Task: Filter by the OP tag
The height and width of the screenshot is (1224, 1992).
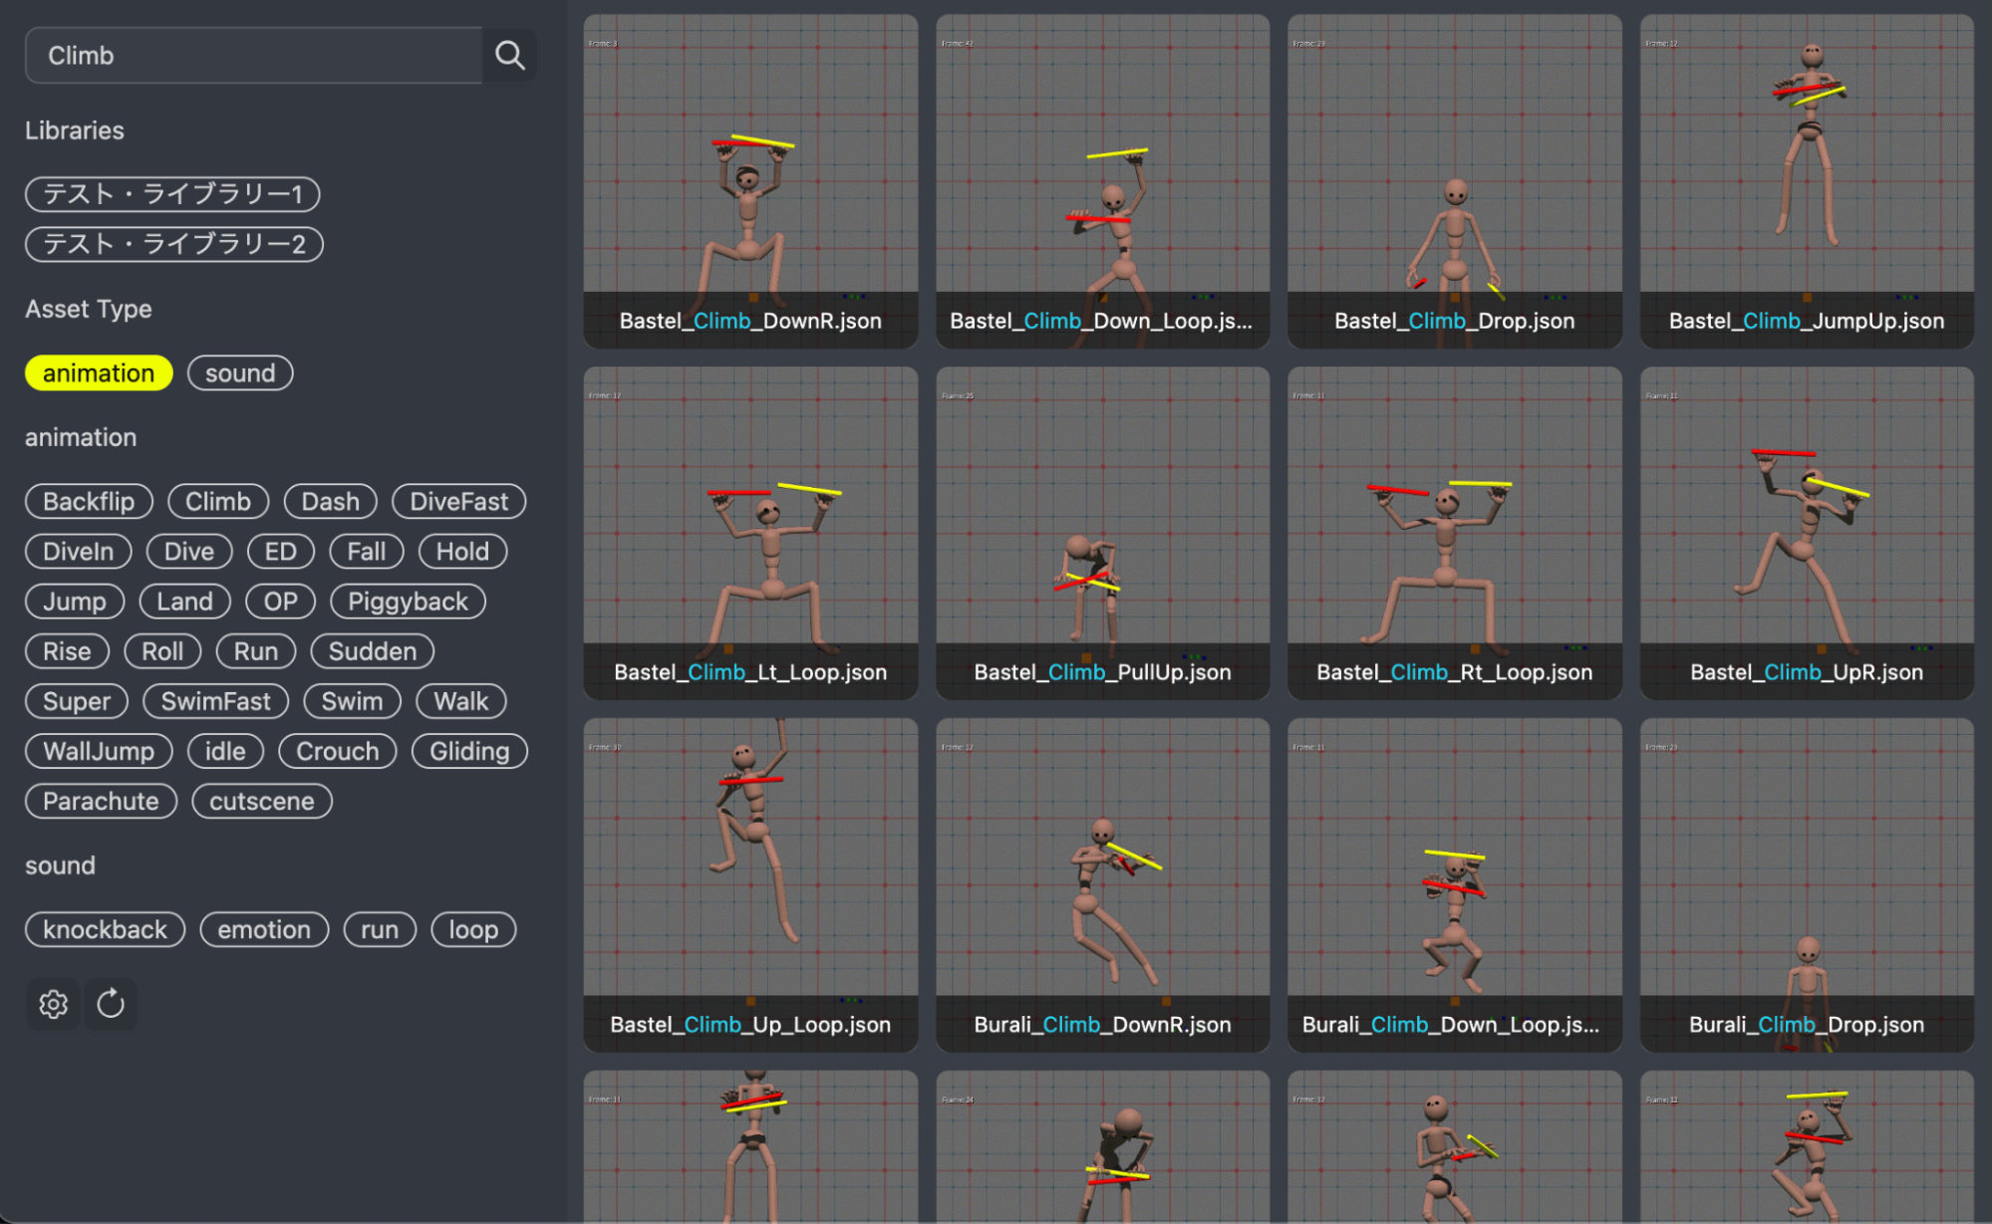Action: click(x=281, y=601)
